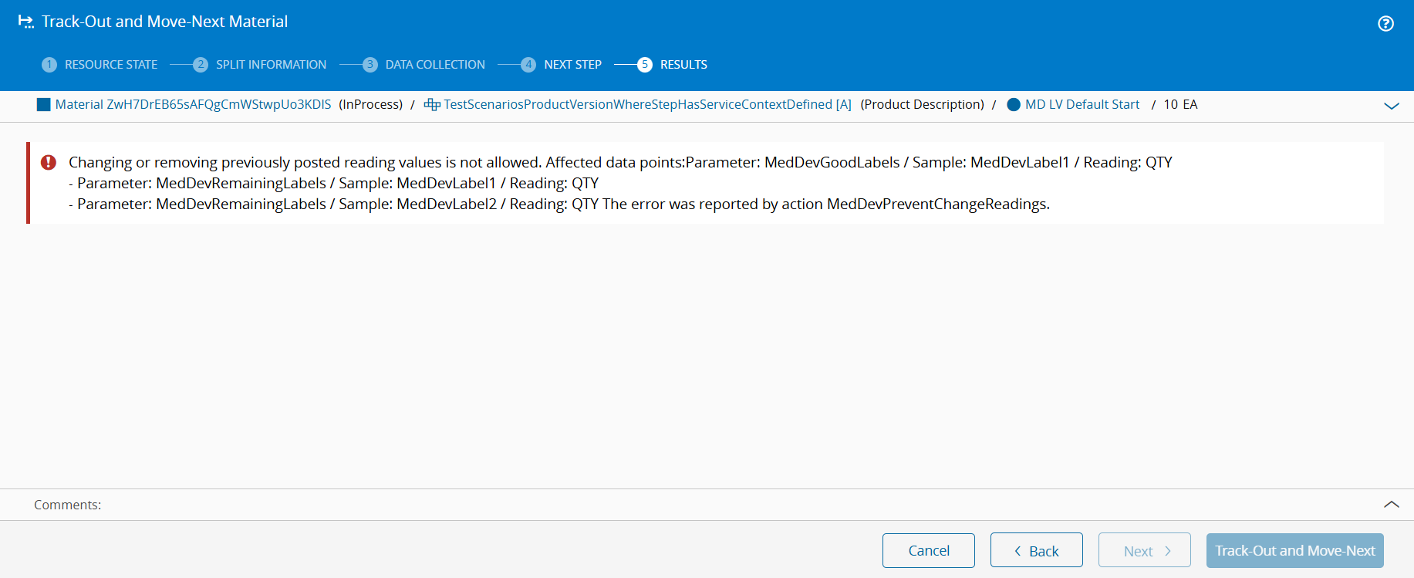Click the Track-Out and Move-Next button
This screenshot has width=1414, height=578.
[x=1295, y=551]
